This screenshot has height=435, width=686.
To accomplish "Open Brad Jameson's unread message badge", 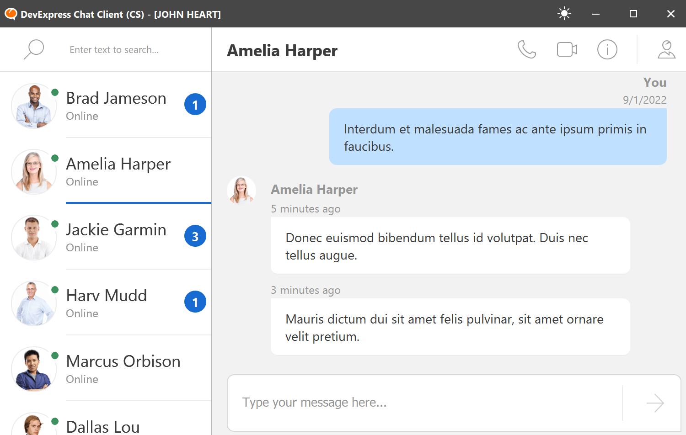I will pos(195,105).
